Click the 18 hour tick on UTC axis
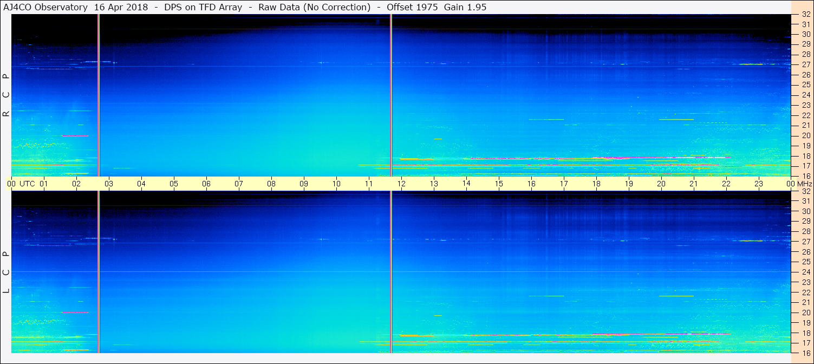814x364 pixels. point(596,184)
